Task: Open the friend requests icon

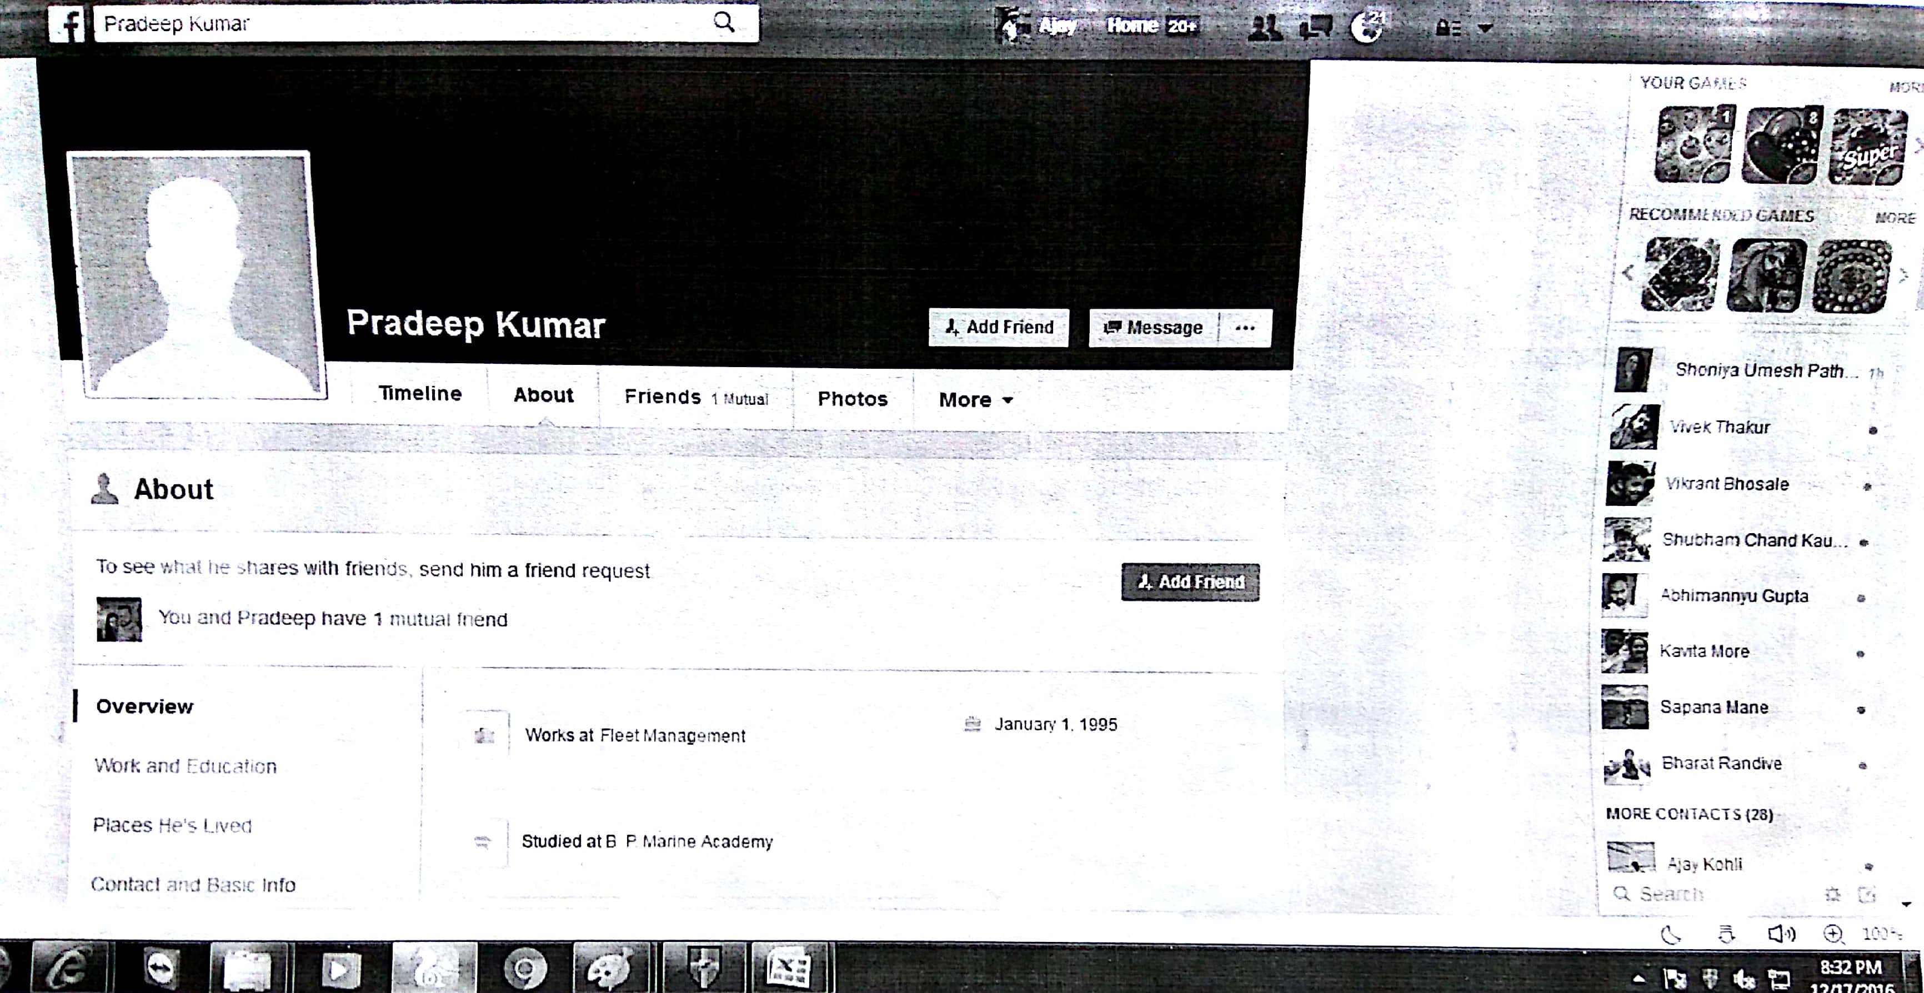Action: [x=1265, y=28]
